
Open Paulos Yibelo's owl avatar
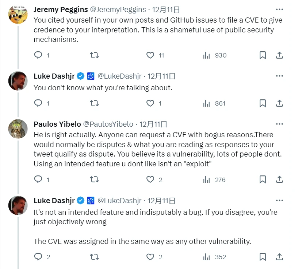pyautogui.click(x=18, y=129)
